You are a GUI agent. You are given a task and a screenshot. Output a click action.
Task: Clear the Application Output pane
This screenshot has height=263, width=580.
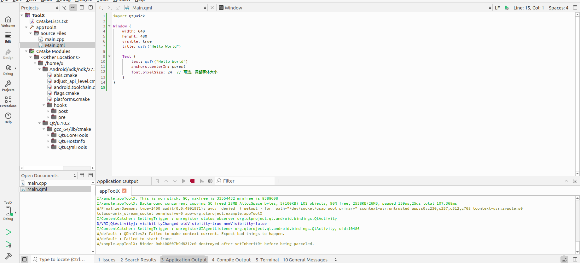click(x=157, y=181)
